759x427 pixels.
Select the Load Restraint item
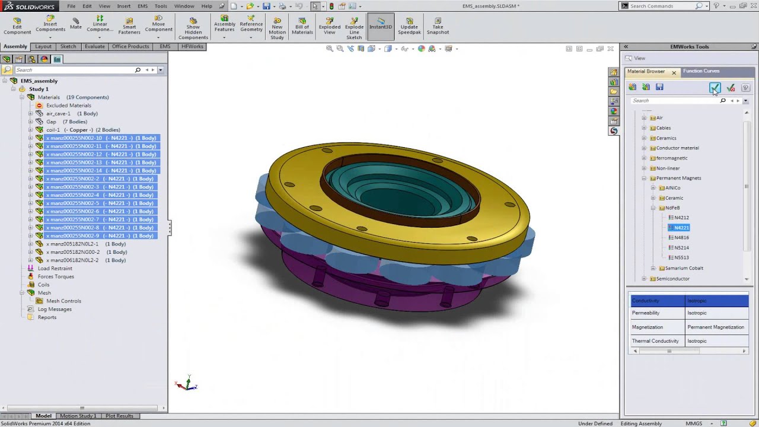55,269
